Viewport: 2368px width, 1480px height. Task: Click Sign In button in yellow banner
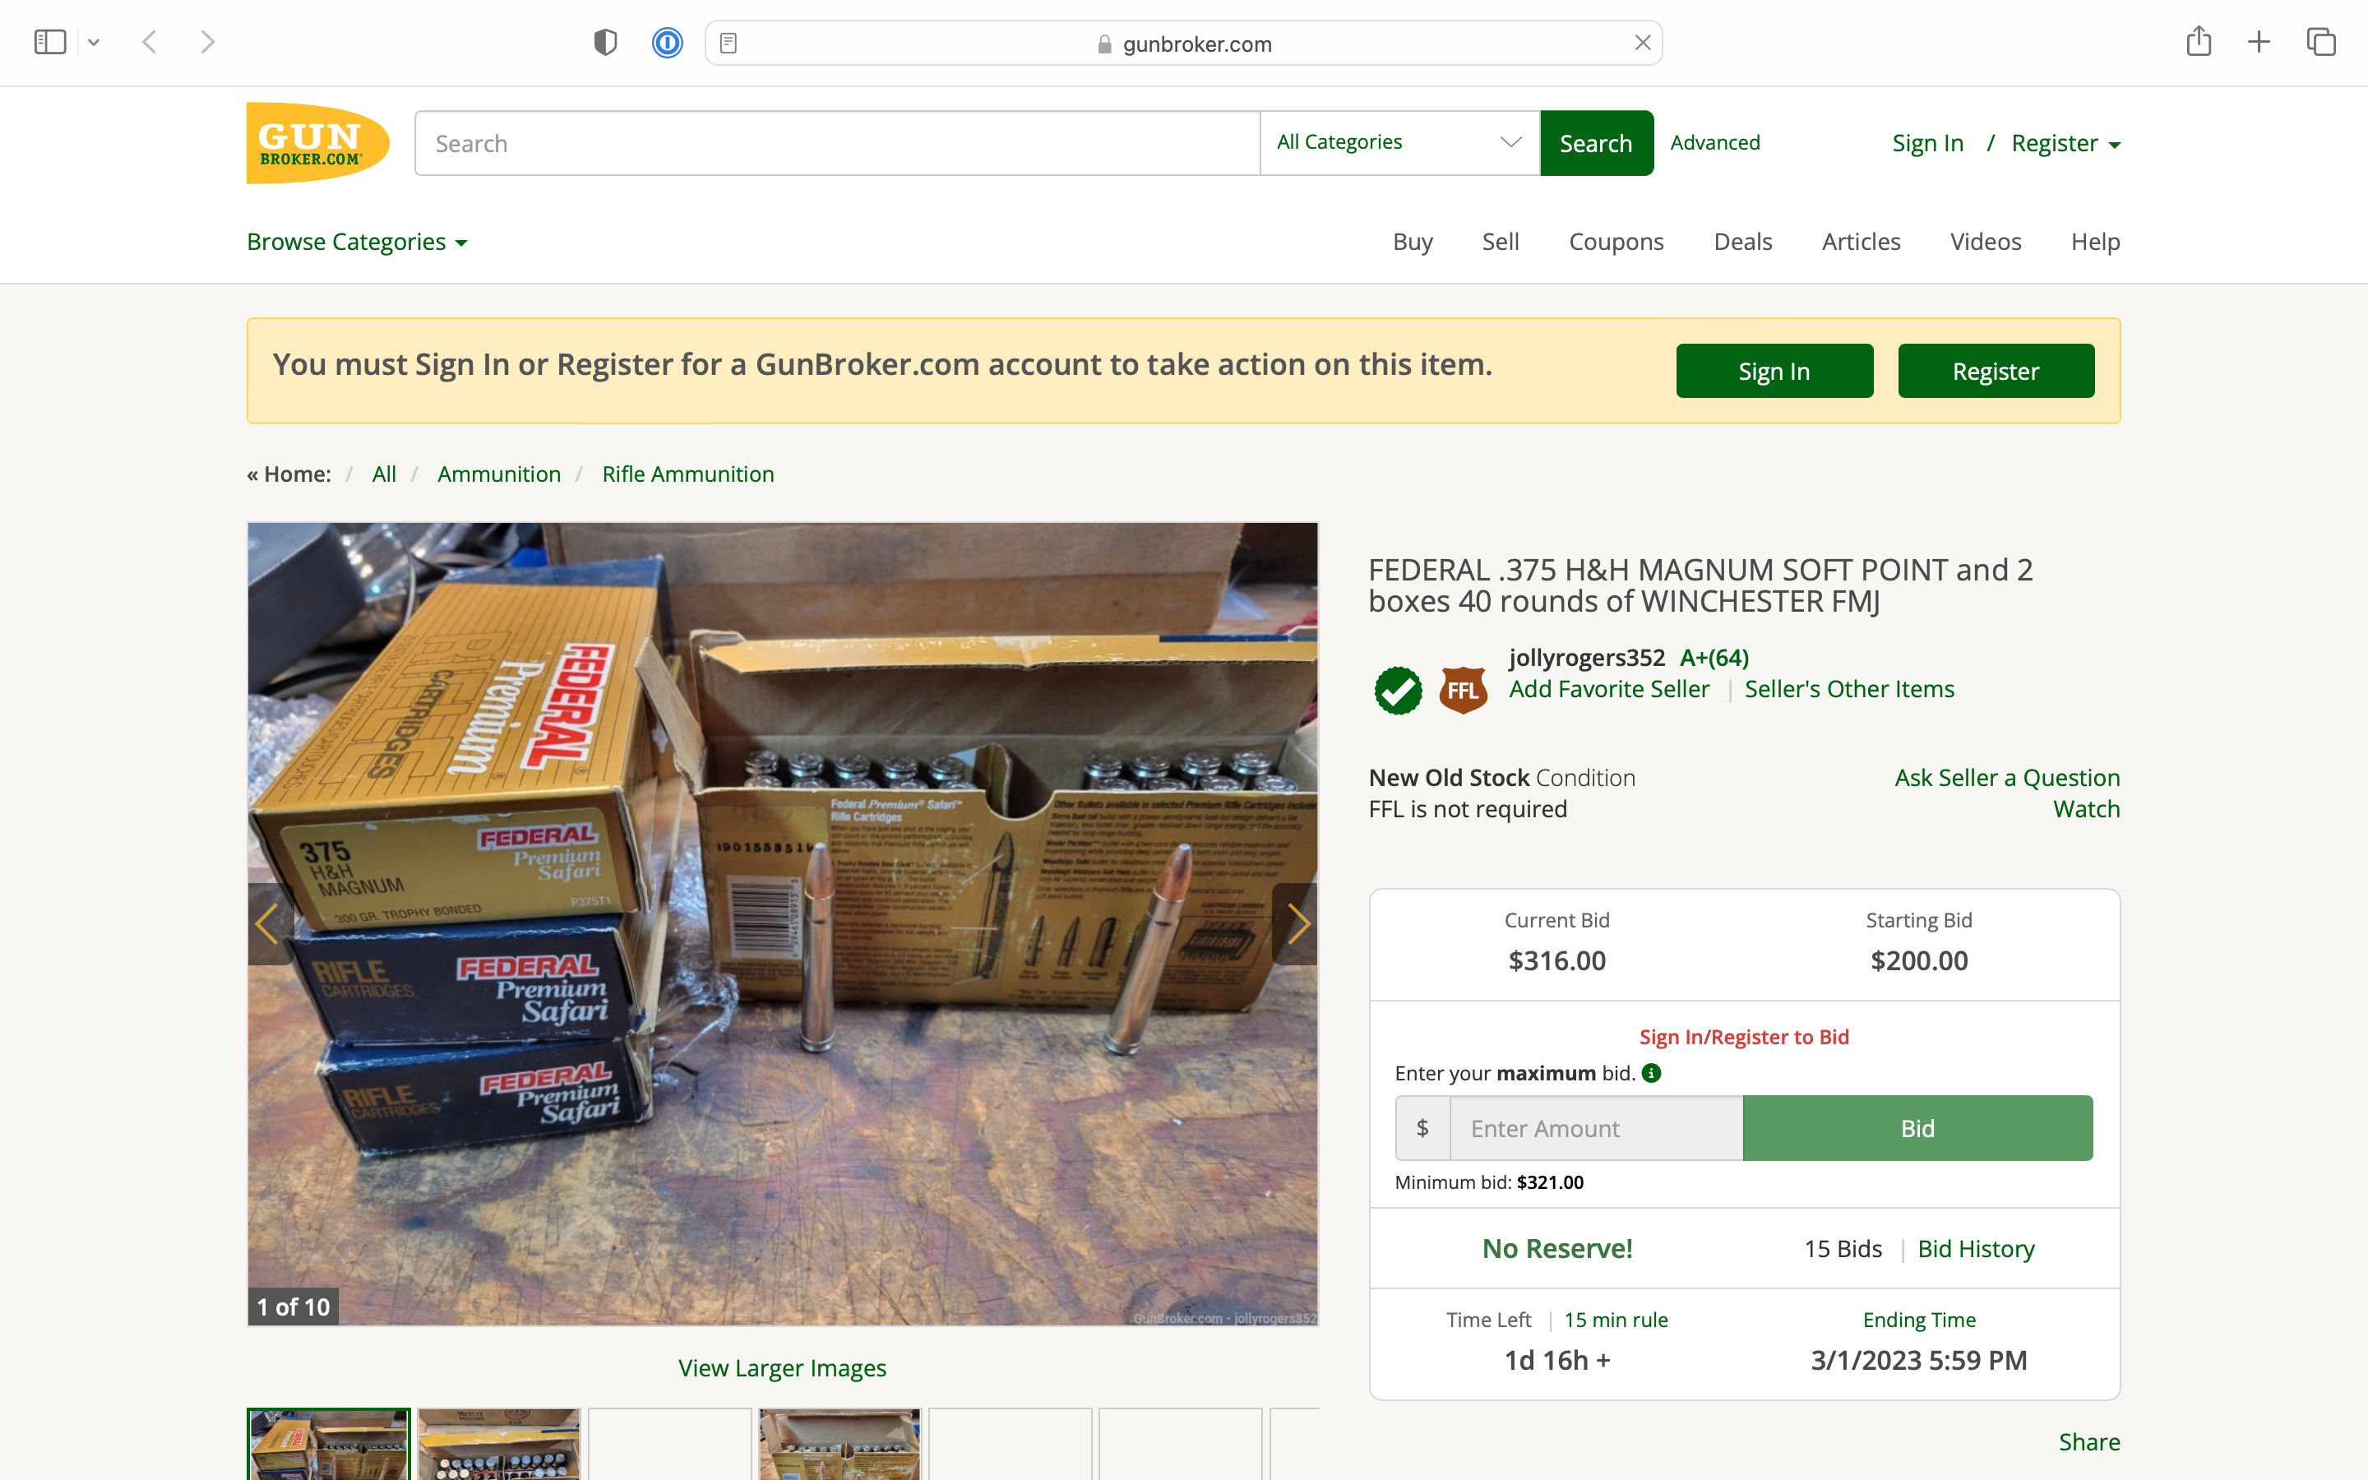pos(1774,371)
